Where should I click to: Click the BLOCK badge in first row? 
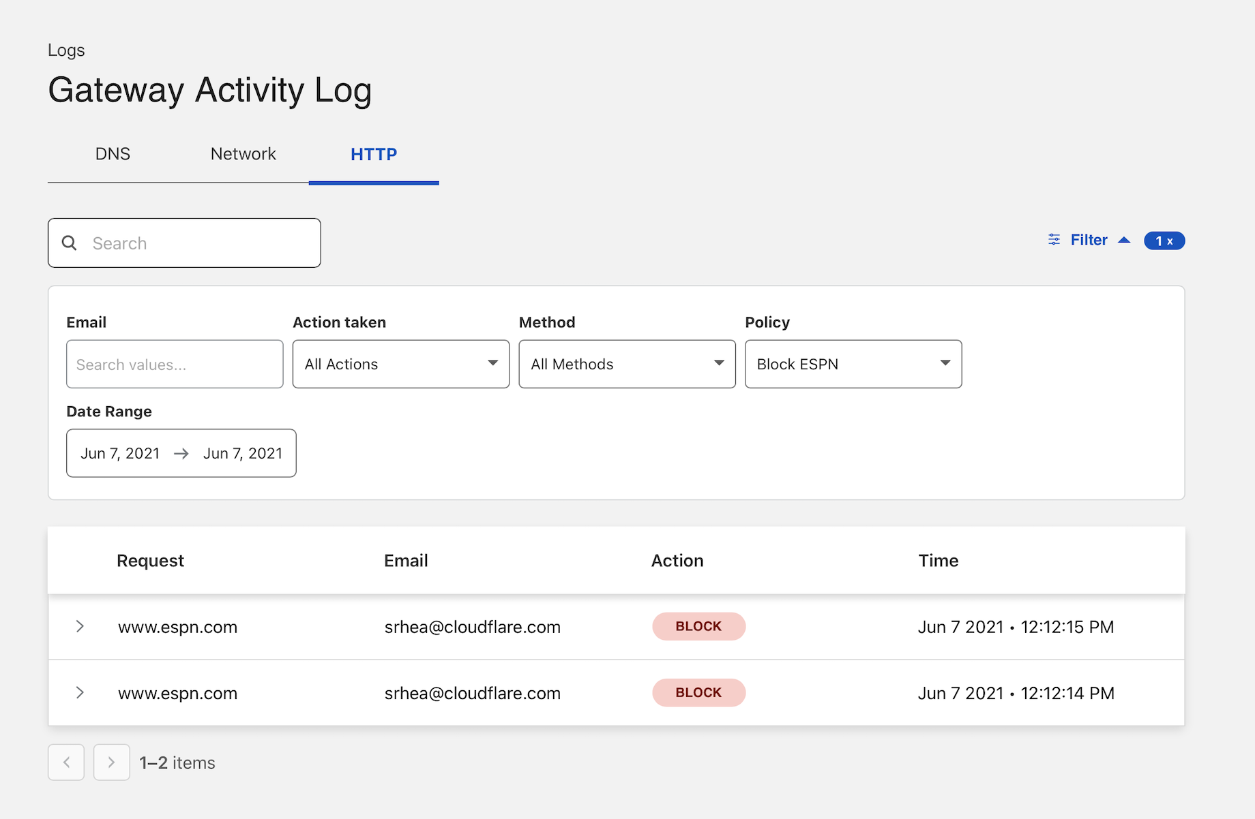pyautogui.click(x=698, y=626)
